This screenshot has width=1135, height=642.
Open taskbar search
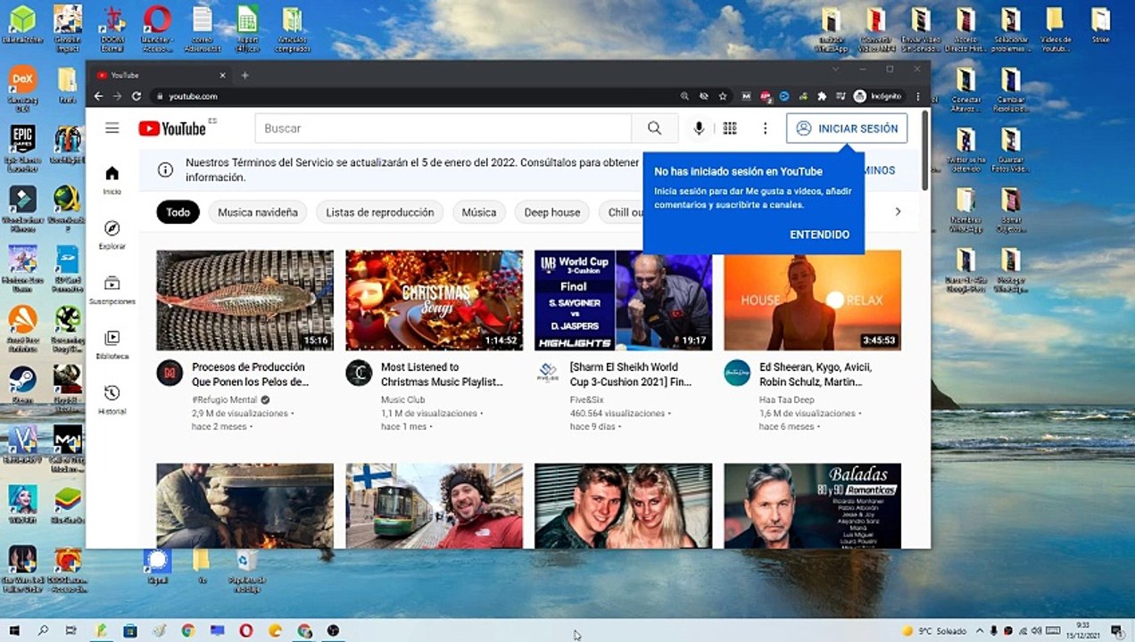point(43,630)
